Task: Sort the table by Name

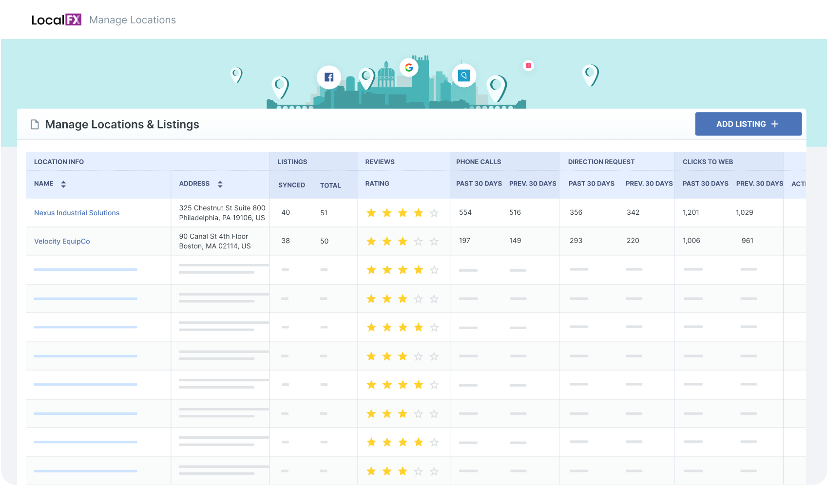Action: pyautogui.click(x=63, y=184)
